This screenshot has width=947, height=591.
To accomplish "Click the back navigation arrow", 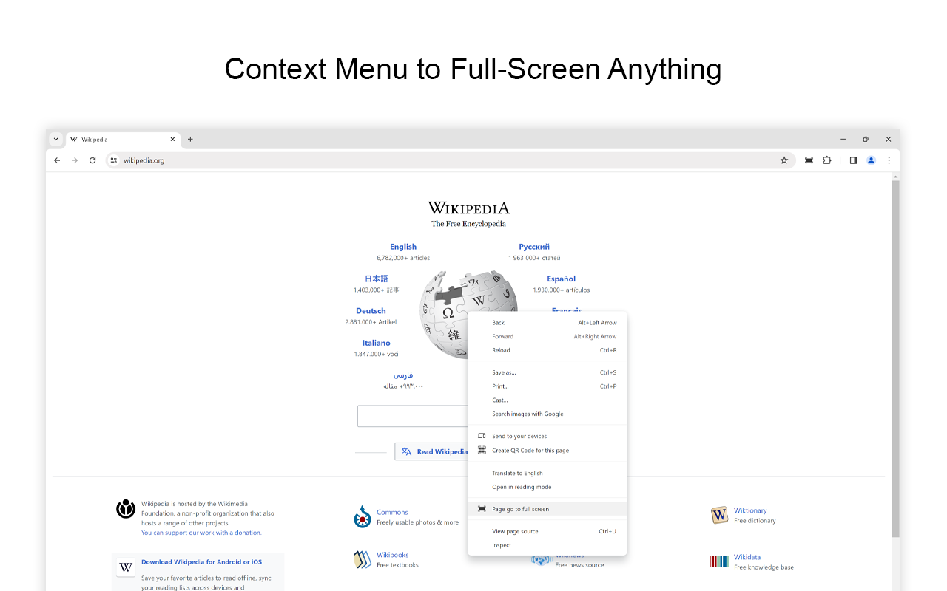I will pyautogui.click(x=57, y=160).
